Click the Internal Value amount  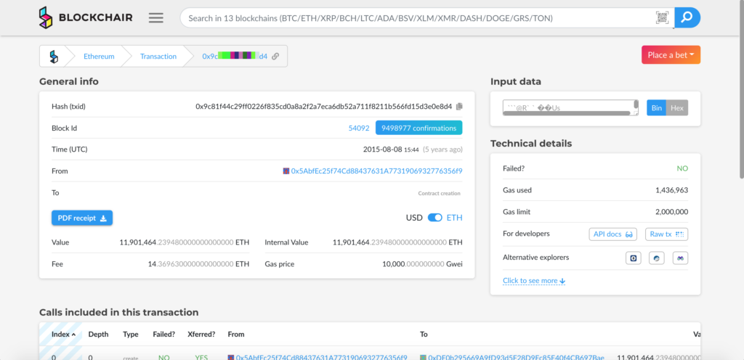click(397, 242)
